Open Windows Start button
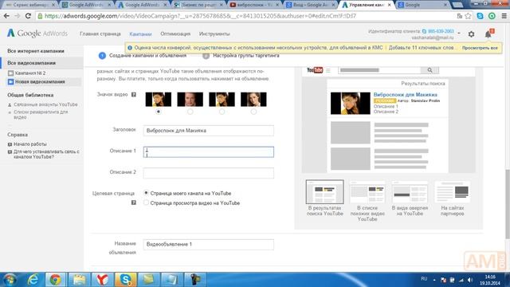Image resolution: width=510 pixels, height=287 pixels. click(x=10, y=280)
